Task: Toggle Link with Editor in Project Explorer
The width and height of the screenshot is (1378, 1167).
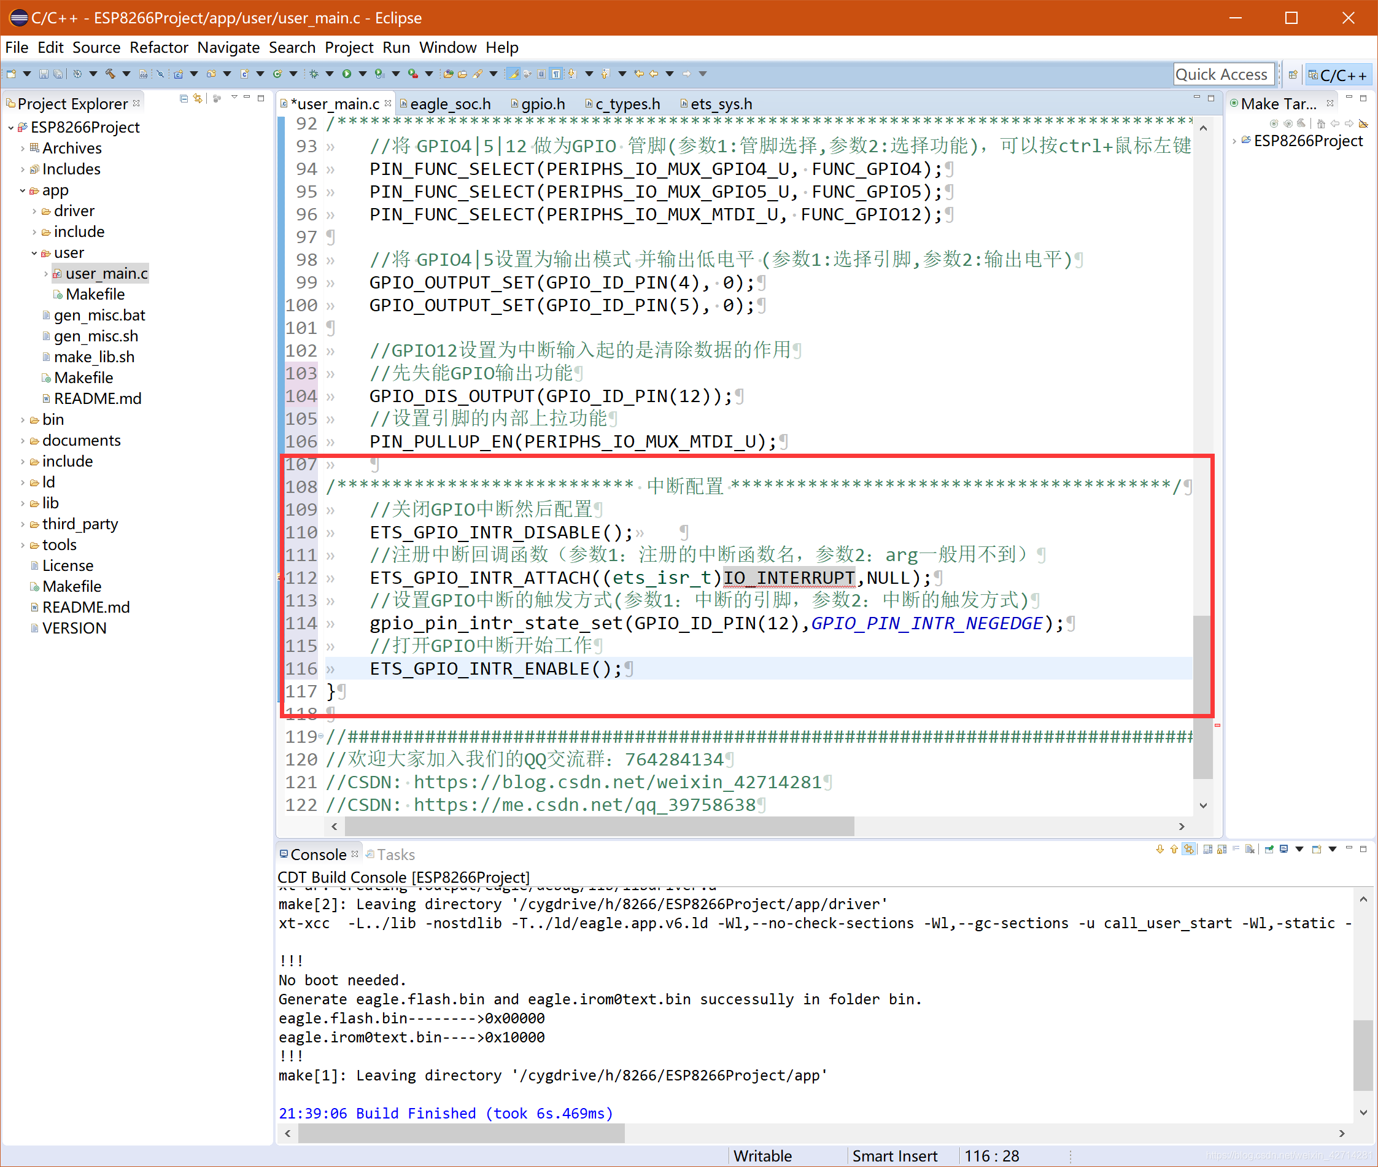Action: (198, 99)
